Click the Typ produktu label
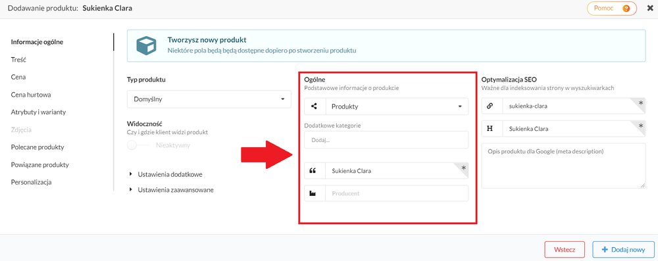 (x=146, y=80)
